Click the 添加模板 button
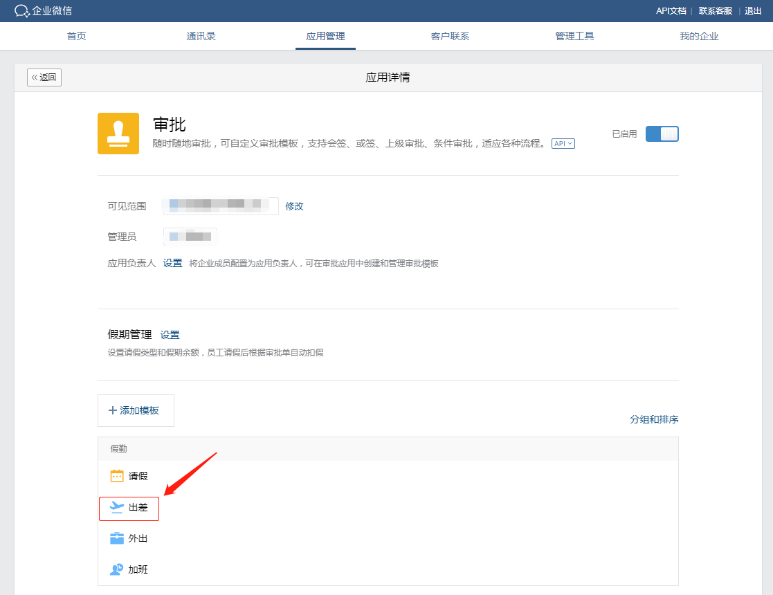Screen dimensions: 773x595 point(136,410)
